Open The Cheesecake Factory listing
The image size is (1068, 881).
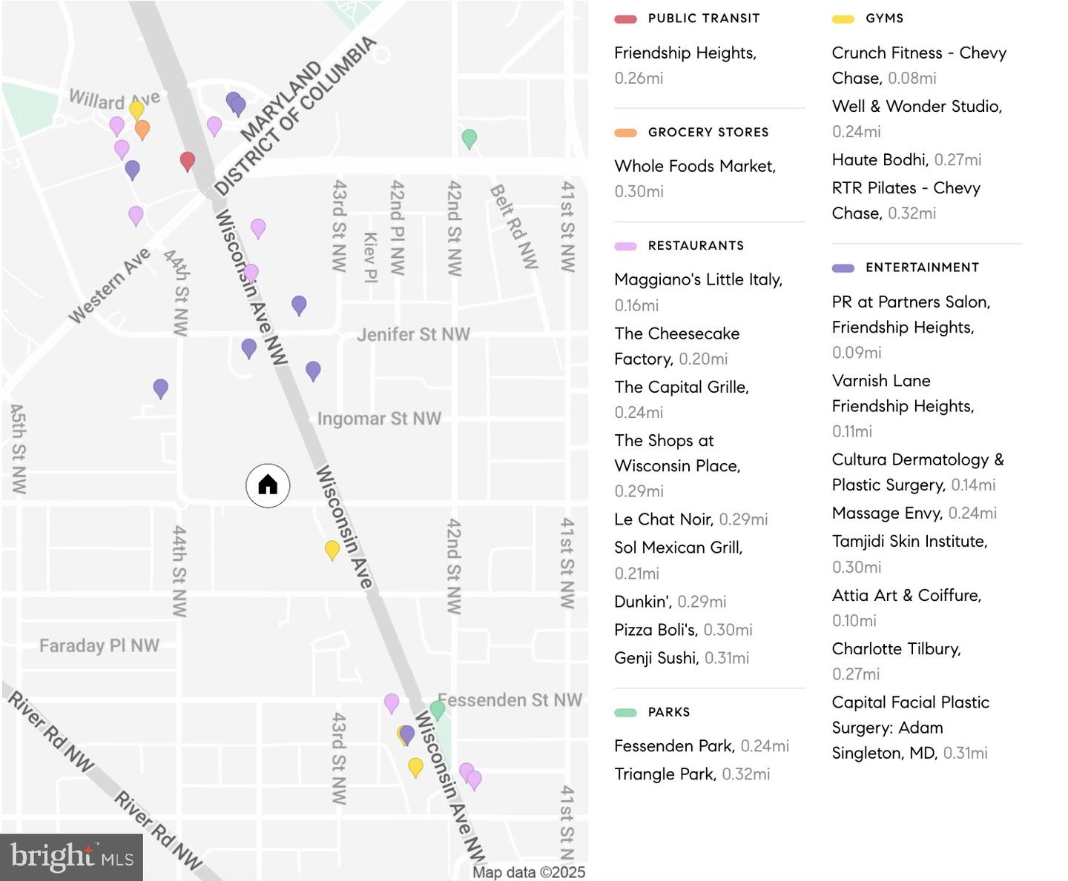click(677, 346)
